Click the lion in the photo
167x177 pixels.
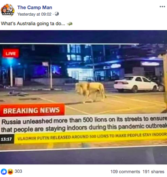[x=90, y=92]
